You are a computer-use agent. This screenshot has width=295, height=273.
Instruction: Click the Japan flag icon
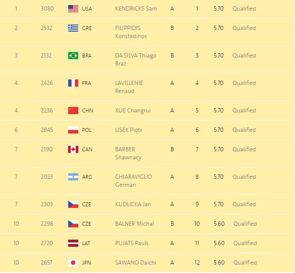click(x=73, y=262)
